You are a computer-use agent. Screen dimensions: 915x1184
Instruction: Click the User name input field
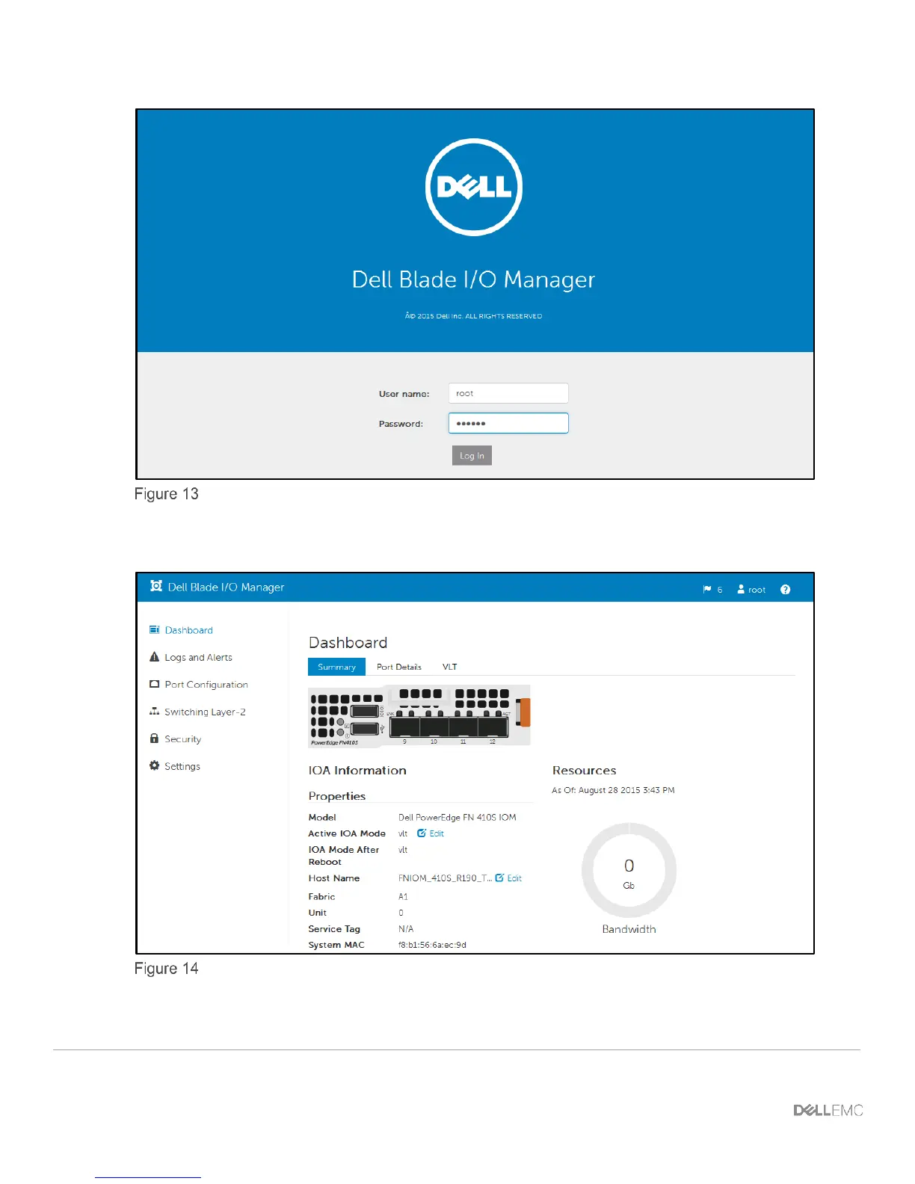pos(508,393)
